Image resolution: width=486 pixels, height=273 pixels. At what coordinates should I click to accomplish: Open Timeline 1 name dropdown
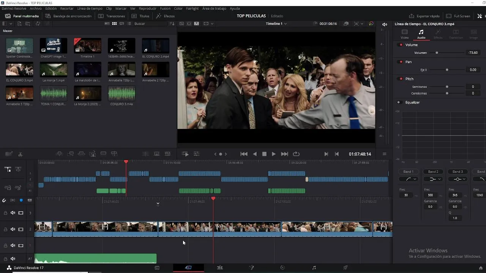coord(276,24)
